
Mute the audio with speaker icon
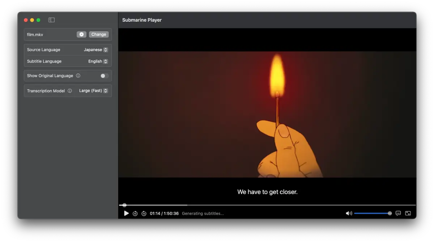[349, 213]
